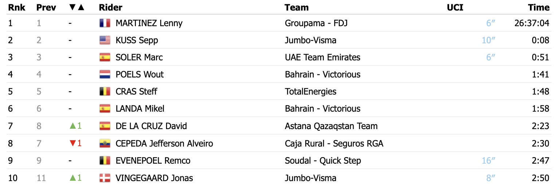This screenshot has height=184, width=558.
Task: Click the French flag beside Martinez Lenny
Action: [x=105, y=23]
